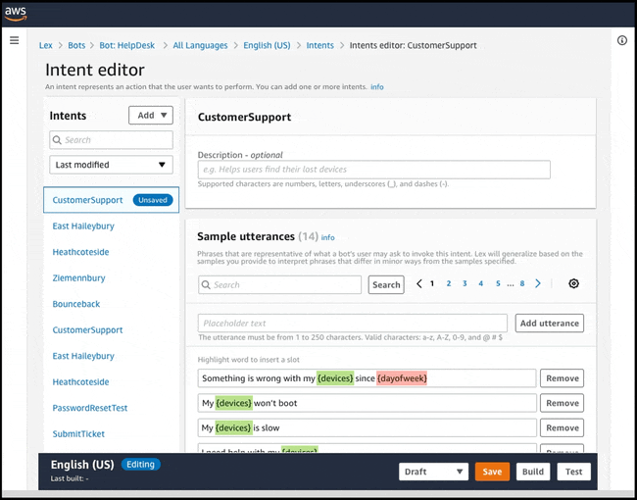Focus the Description optional field
Screen dimensions: 637x500
373,170
